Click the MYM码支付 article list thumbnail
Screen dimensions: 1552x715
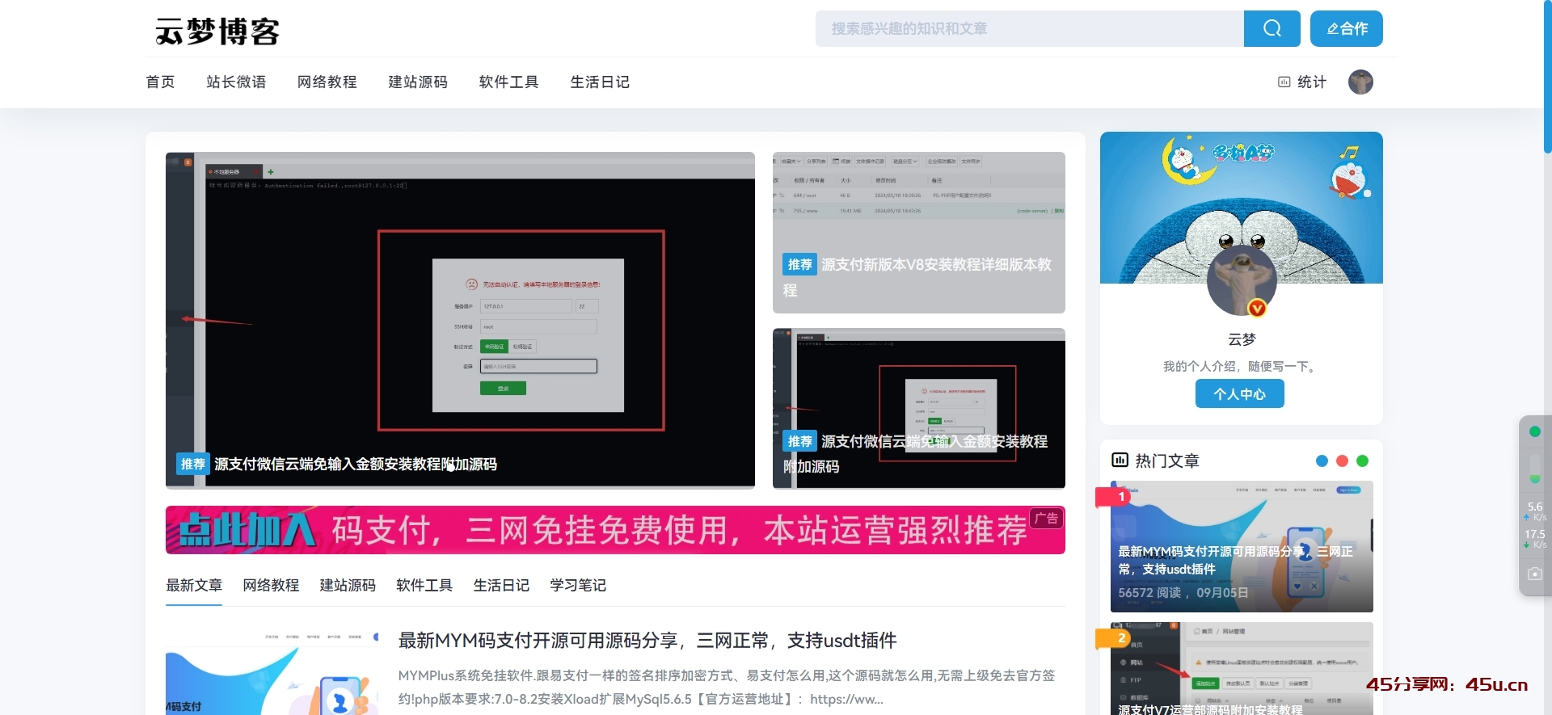tap(272, 671)
